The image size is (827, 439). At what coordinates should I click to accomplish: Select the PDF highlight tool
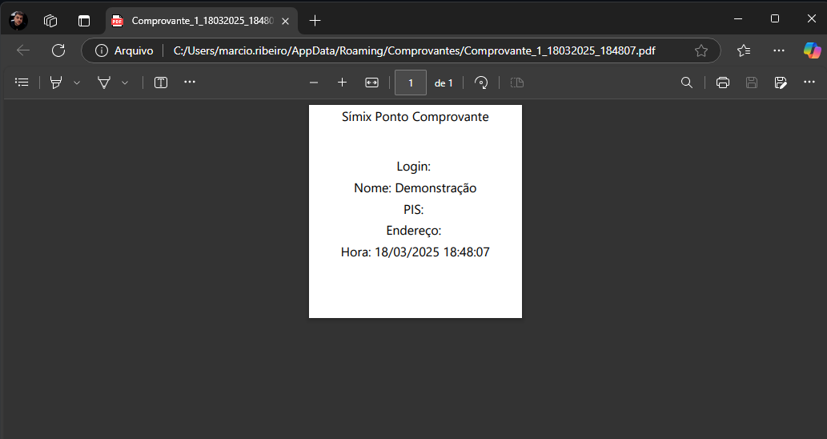point(56,83)
